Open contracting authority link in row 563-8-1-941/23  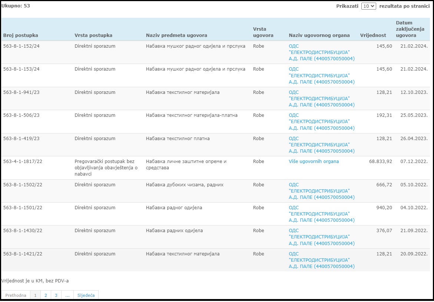point(322,99)
